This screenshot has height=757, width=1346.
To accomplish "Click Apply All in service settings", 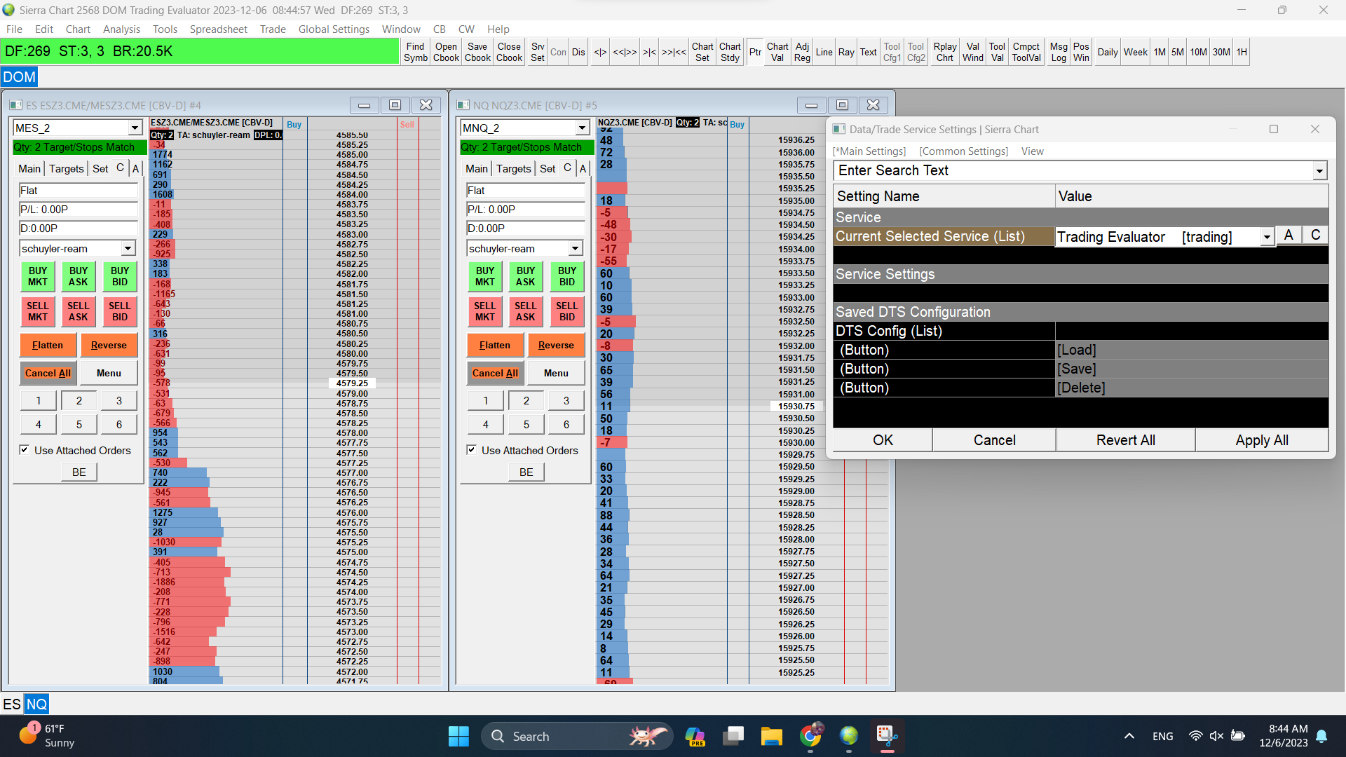I will (x=1261, y=440).
